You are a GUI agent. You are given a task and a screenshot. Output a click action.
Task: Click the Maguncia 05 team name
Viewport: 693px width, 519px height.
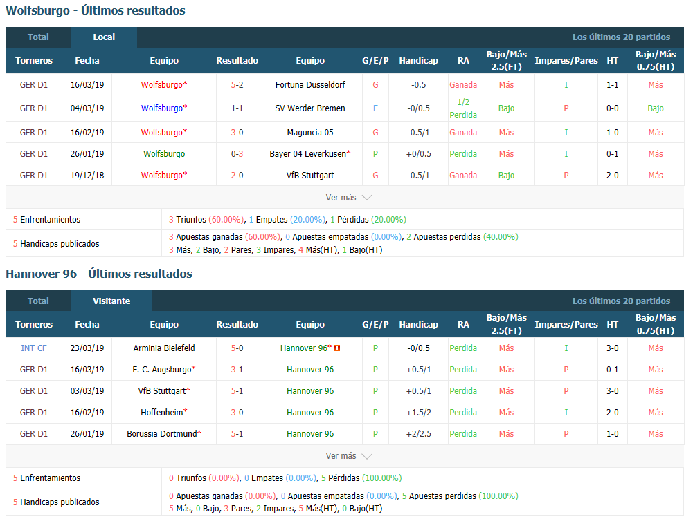pos(310,133)
